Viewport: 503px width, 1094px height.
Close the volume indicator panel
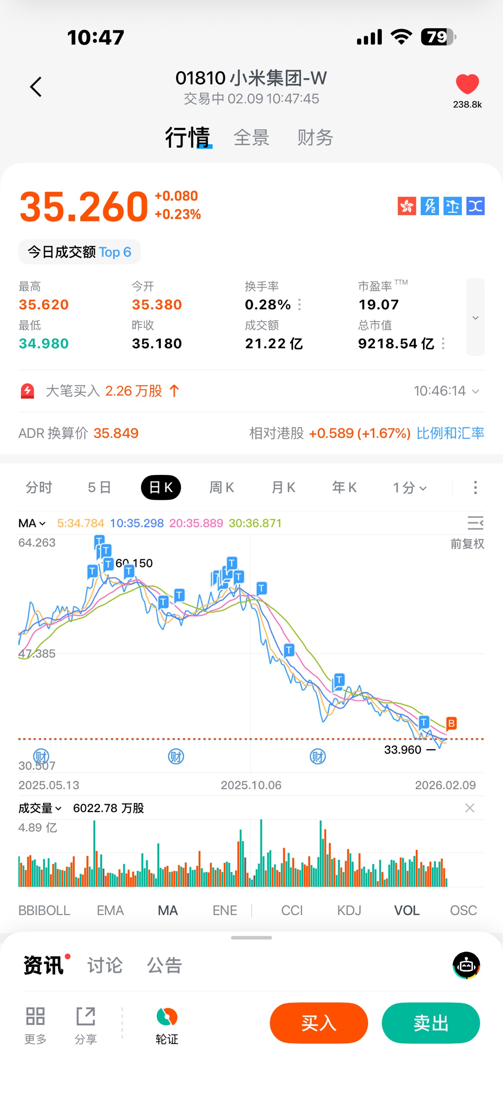469,808
